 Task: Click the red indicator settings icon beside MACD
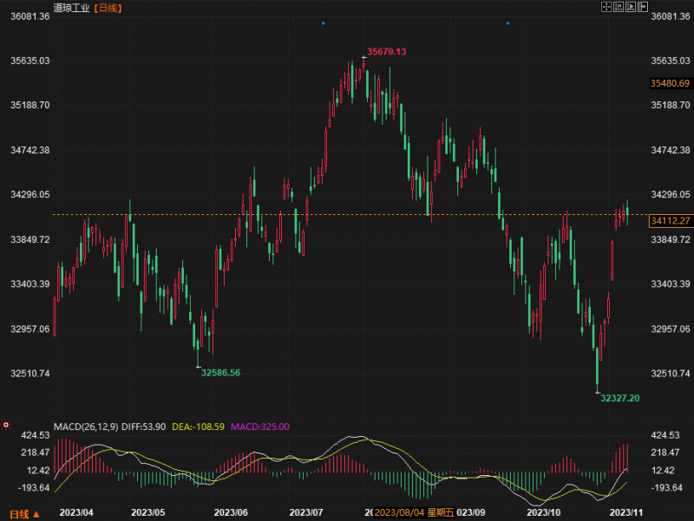pos(6,425)
